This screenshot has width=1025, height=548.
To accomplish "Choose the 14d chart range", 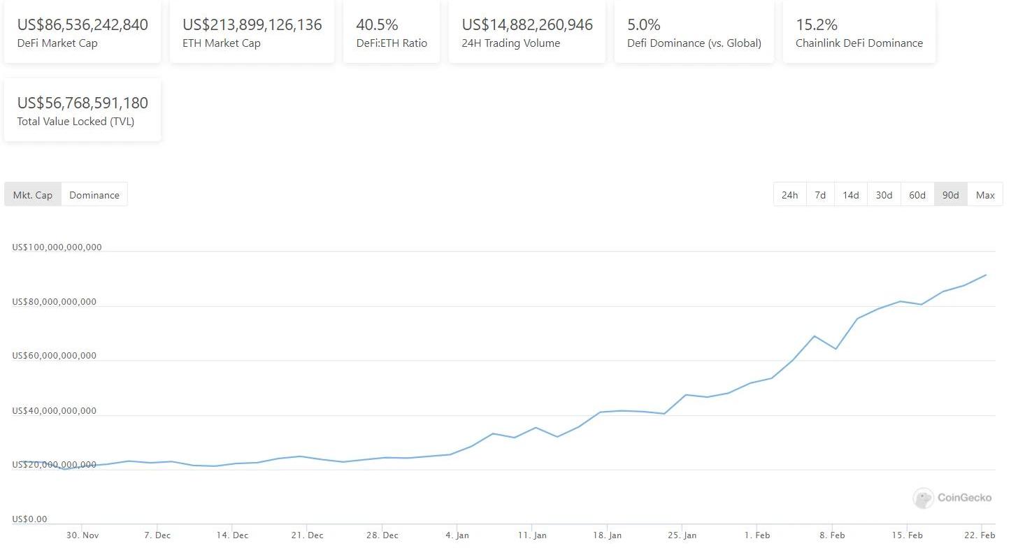I will click(x=851, y=195).
